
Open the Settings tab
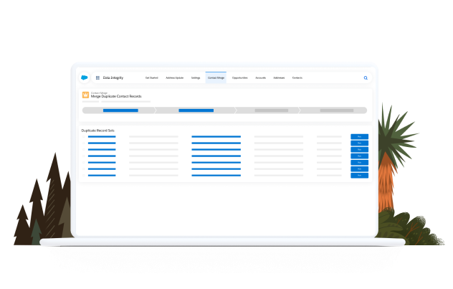(x=196, y=77)
